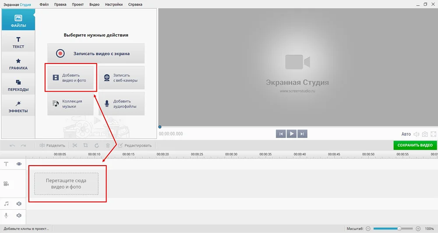Click the text track T icon
This screenshot has height=233, width=438.
pyautogui.click(x=6, y=164)
